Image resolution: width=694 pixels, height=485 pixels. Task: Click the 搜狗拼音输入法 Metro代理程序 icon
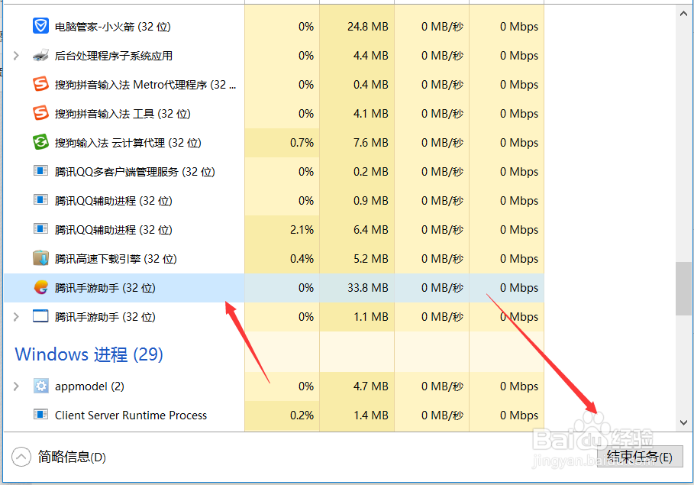[40, 84]
